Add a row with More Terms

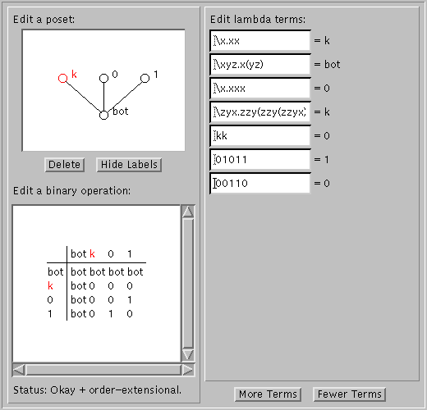point(268,394)
